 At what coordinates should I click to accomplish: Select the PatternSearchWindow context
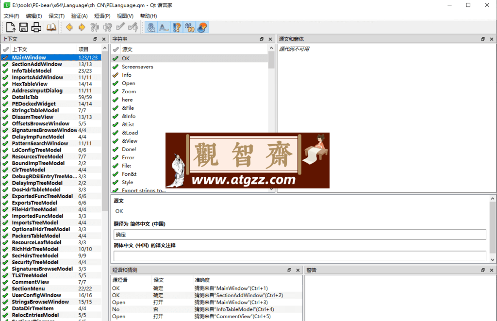51,143
